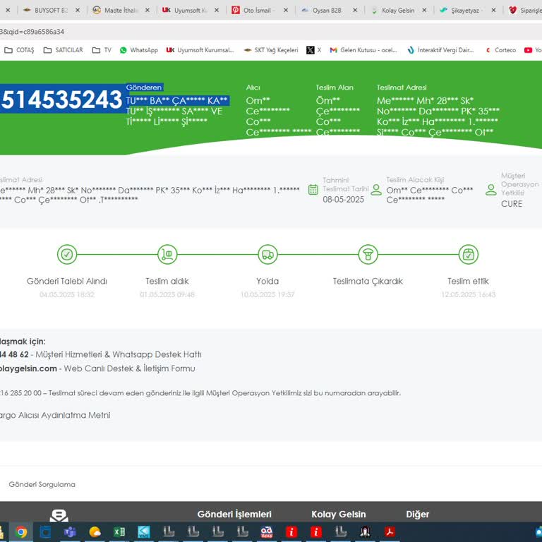Close the Şikayetyaz tab
This screenshot has height=542, width=542.
pyautogui.click(x=493, y=11)
